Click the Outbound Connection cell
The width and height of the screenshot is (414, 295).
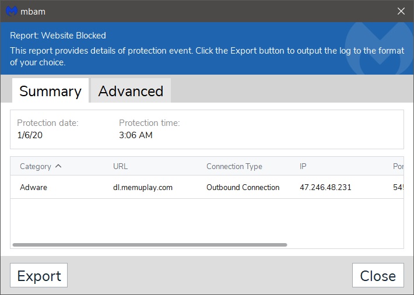pos(243,187)
